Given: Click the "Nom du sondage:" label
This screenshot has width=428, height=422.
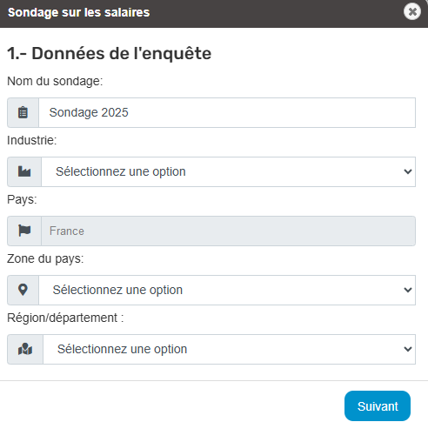Looking at the screenshot, I should (55, 81).
